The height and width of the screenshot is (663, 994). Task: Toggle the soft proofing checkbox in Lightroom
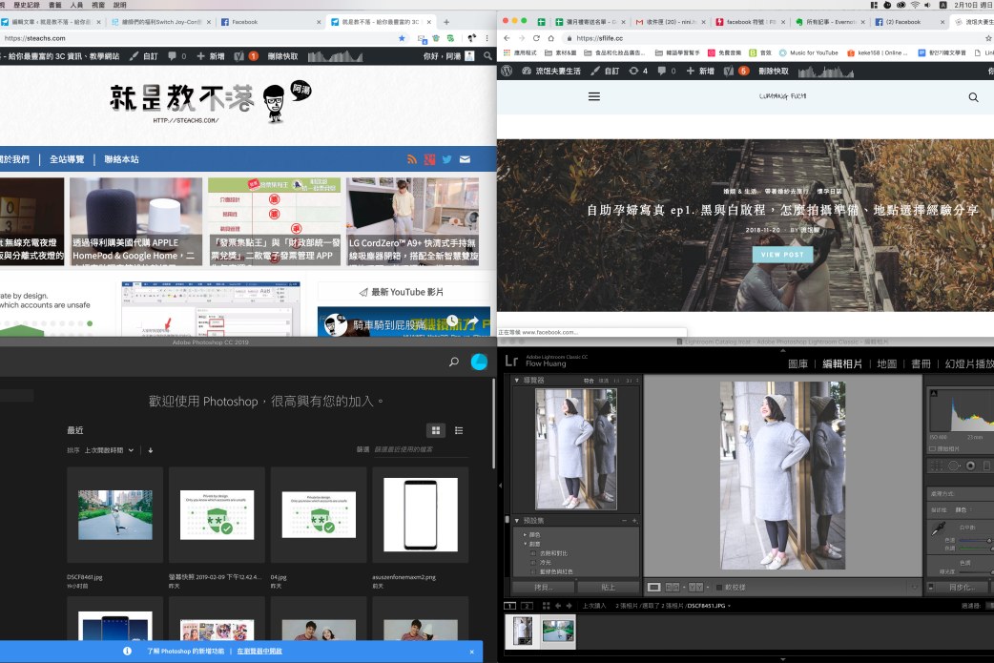(x=720, y=587)
